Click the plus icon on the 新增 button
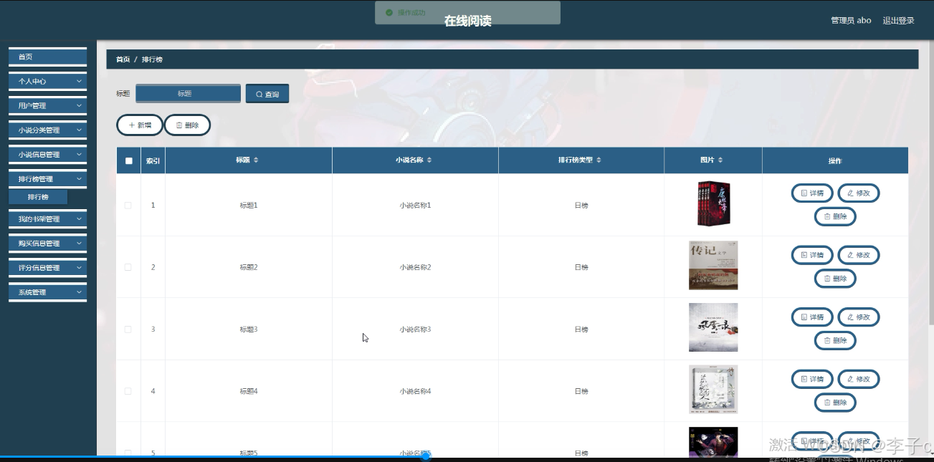934x462 pixels. click(131, 125)
